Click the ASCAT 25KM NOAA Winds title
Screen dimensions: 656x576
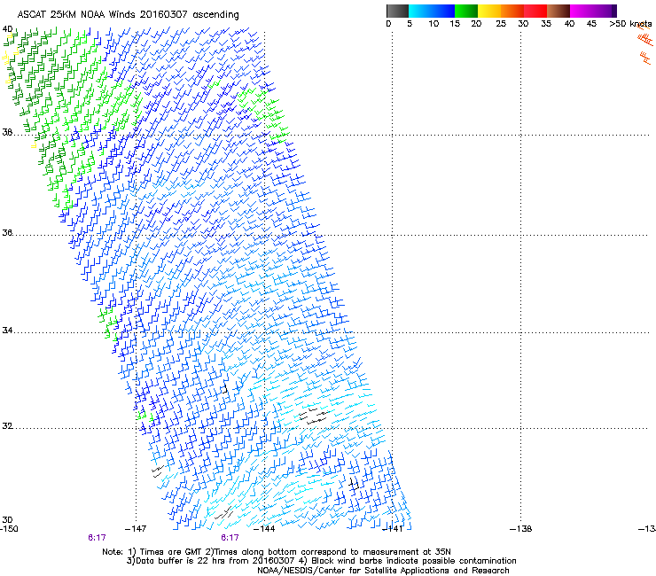pyautogui.click(x=128, y=15)
